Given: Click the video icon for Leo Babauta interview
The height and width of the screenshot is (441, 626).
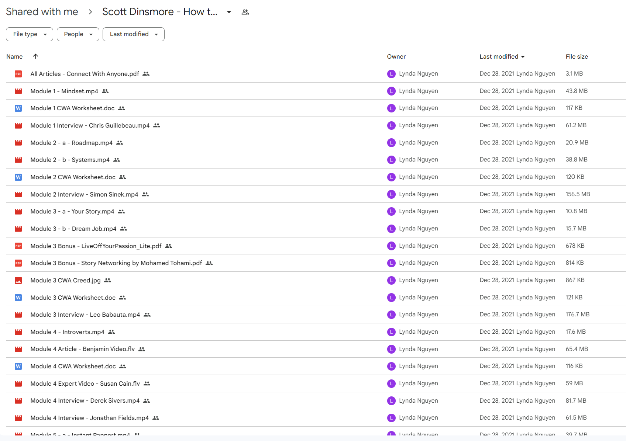Looking at the screenshot, I should [18, 315].
